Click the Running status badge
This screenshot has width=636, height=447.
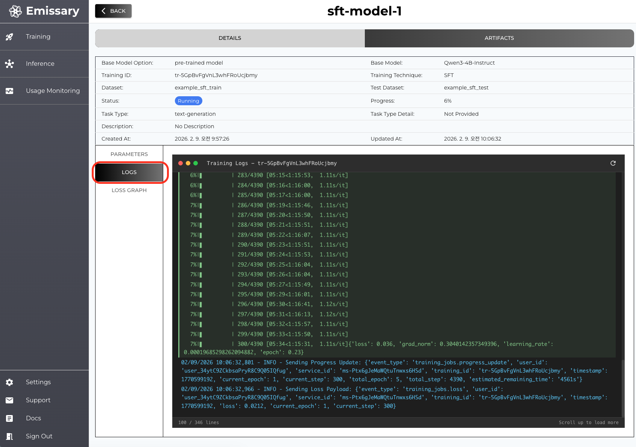click(x=188, y=101)
